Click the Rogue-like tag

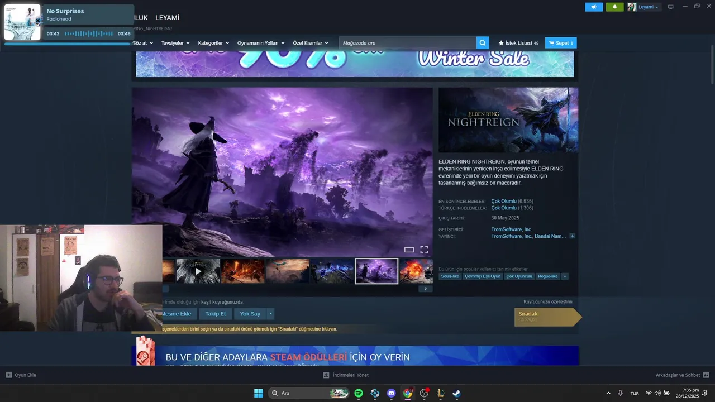click(x=547, y=276)
